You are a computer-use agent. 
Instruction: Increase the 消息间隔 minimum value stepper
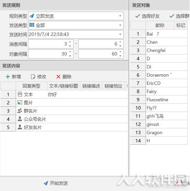tap(70, 42)
